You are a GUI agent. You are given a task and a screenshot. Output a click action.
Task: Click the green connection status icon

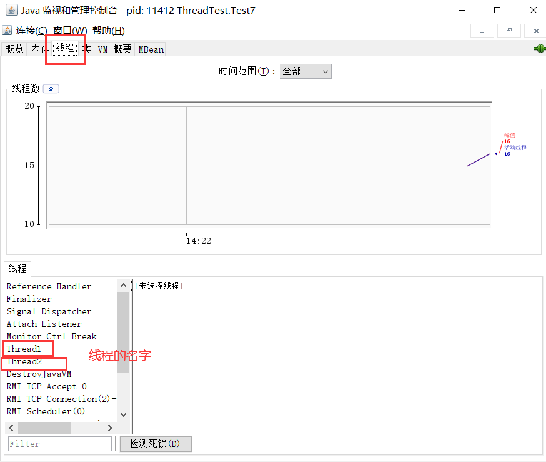click(539, 48)
